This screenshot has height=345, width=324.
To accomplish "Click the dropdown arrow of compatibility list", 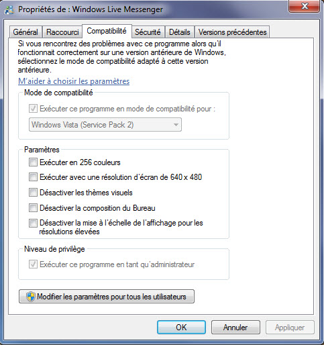I will point(176,125).
